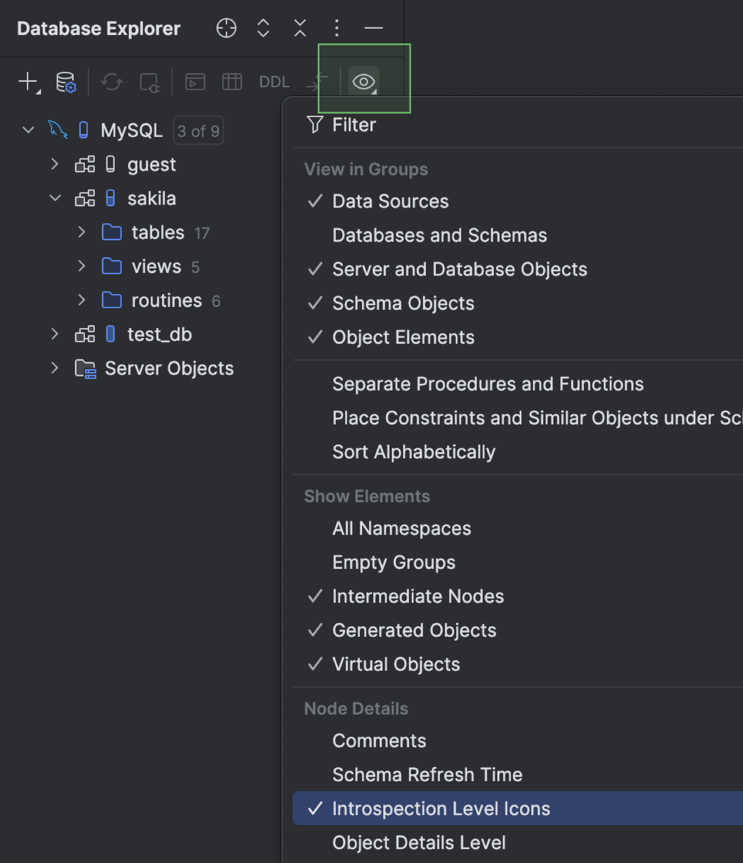The image size is (743, 863).
Task: Click the Edit Data table icon
Action: pyautogui.click(x=232, y=82)
